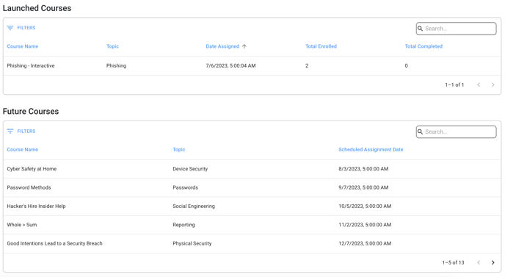Sort by Scheduled Assignment Date header
The width and height of the screenshot is (505, 277).
(x=371, y=150)
